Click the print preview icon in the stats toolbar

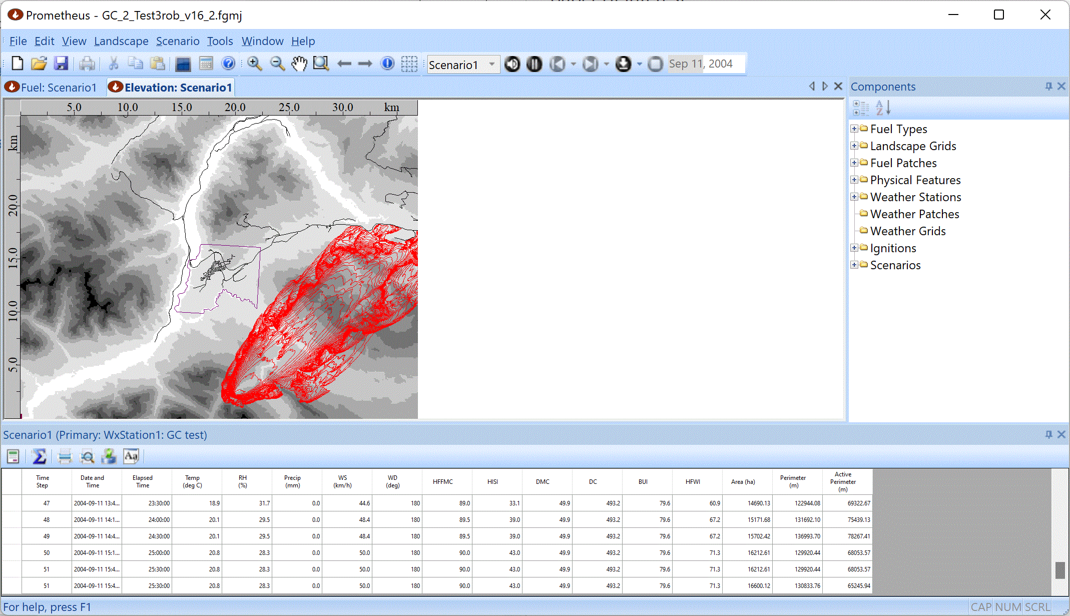(x=87, y=456)
